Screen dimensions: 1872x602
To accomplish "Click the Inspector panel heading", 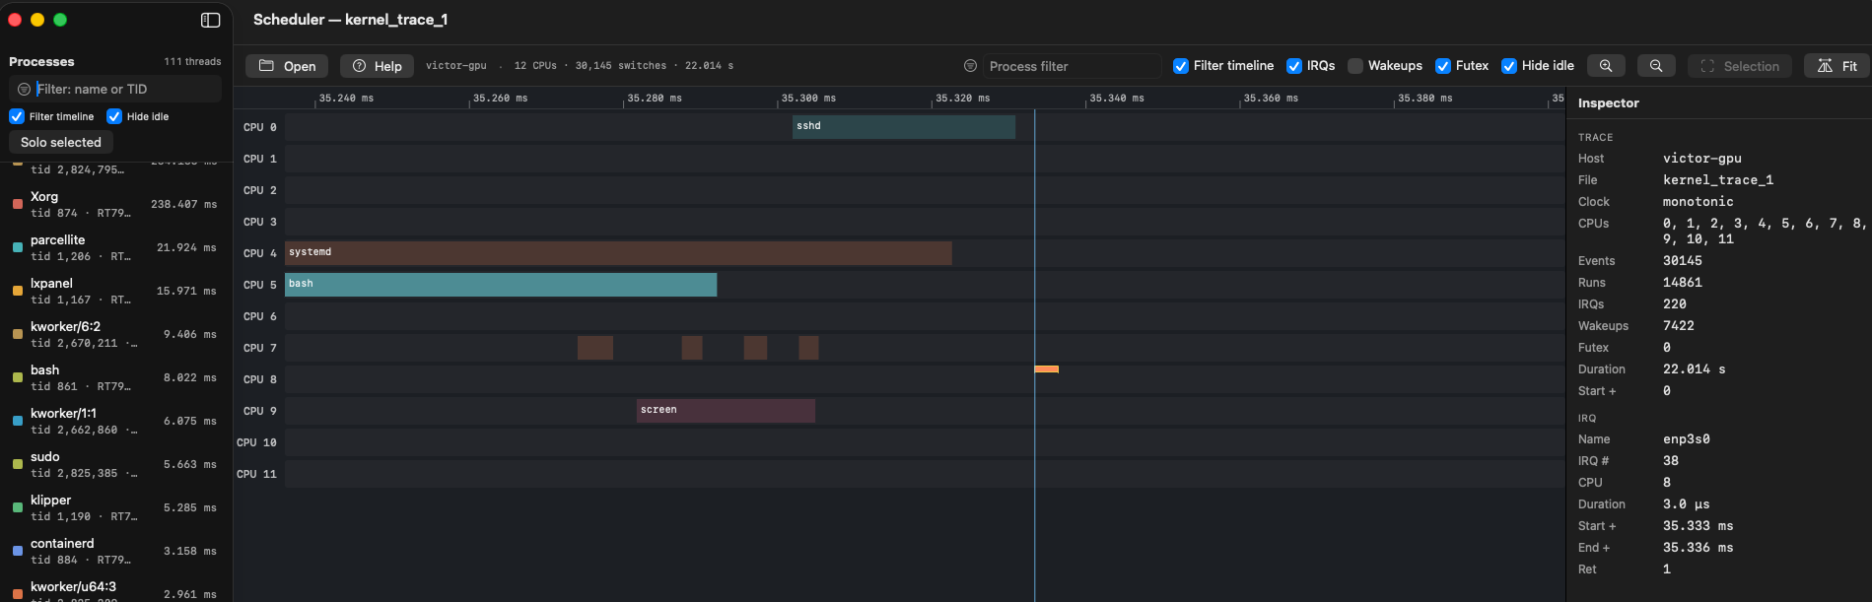I will coord(1608,102).
